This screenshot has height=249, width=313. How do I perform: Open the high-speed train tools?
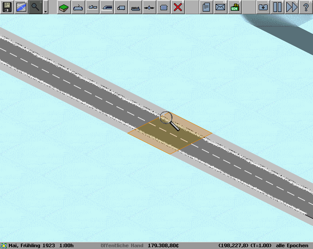point(107,7)
